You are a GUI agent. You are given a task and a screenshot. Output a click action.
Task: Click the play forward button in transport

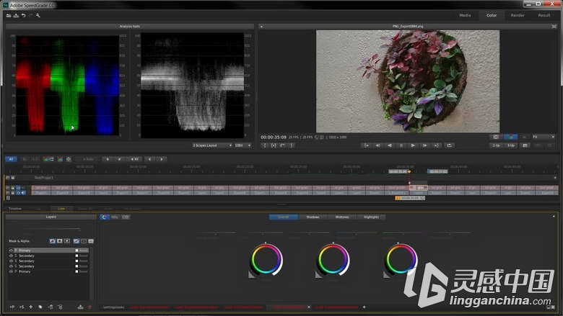pos(413,145)
